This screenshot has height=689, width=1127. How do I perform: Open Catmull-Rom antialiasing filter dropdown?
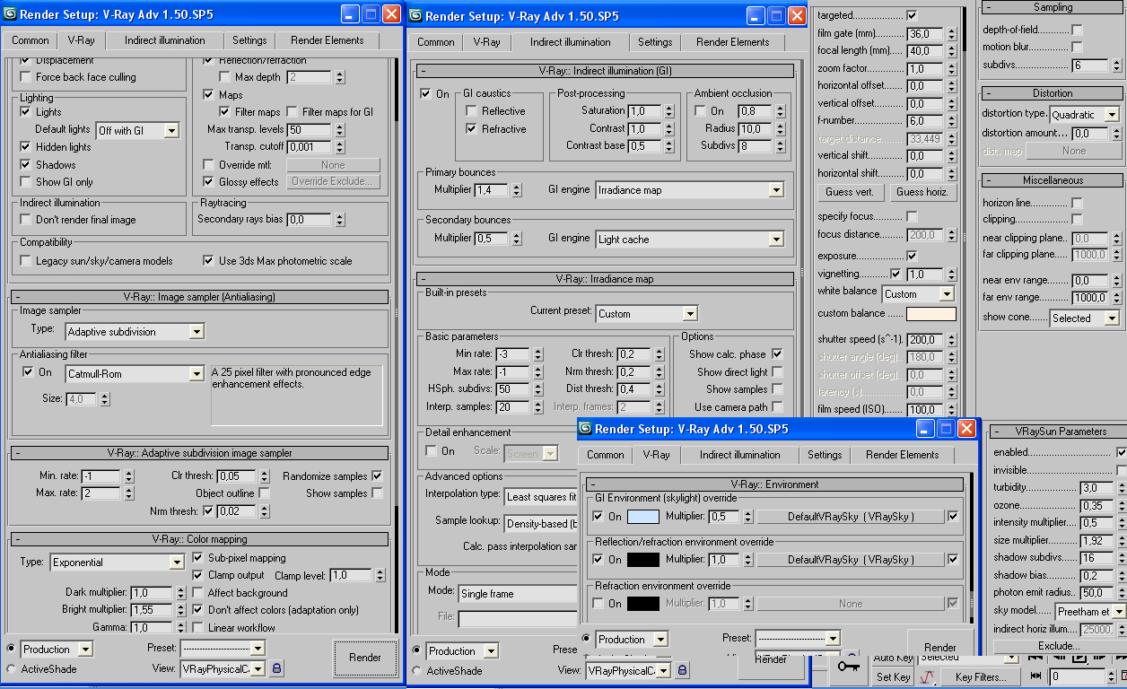point(135,373)
